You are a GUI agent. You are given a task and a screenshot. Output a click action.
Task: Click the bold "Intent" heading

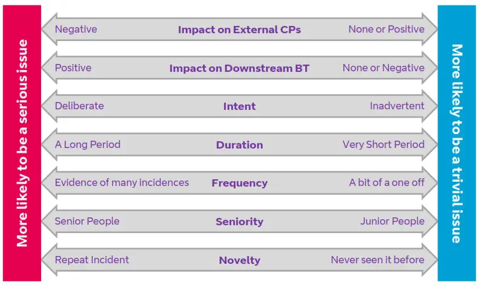click(x=239, y=106)
